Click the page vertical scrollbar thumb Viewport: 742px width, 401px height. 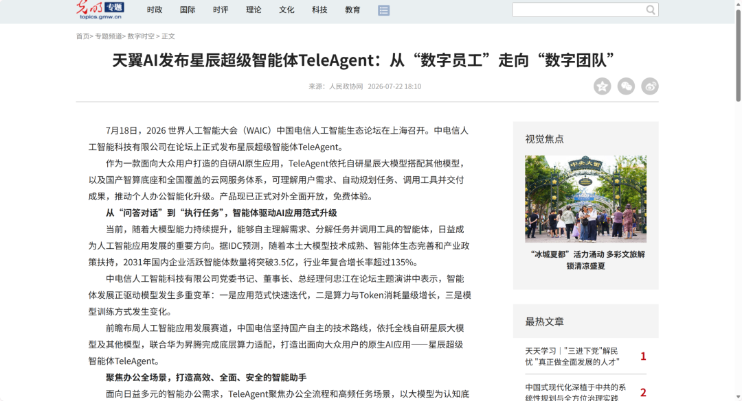pyautogui.click(x=738, y=54)
